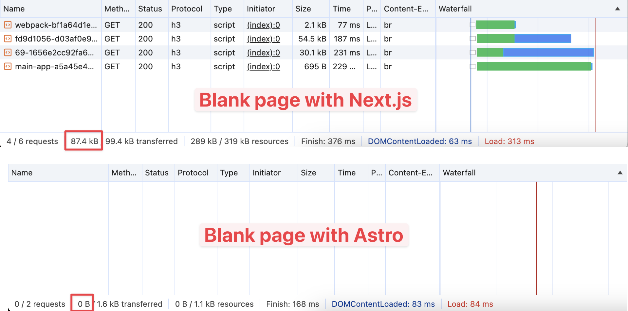Click the script icon beside 69-1656e2cc92fa6
The height and width of the screenshot is (311, 628).
[8, 53]
